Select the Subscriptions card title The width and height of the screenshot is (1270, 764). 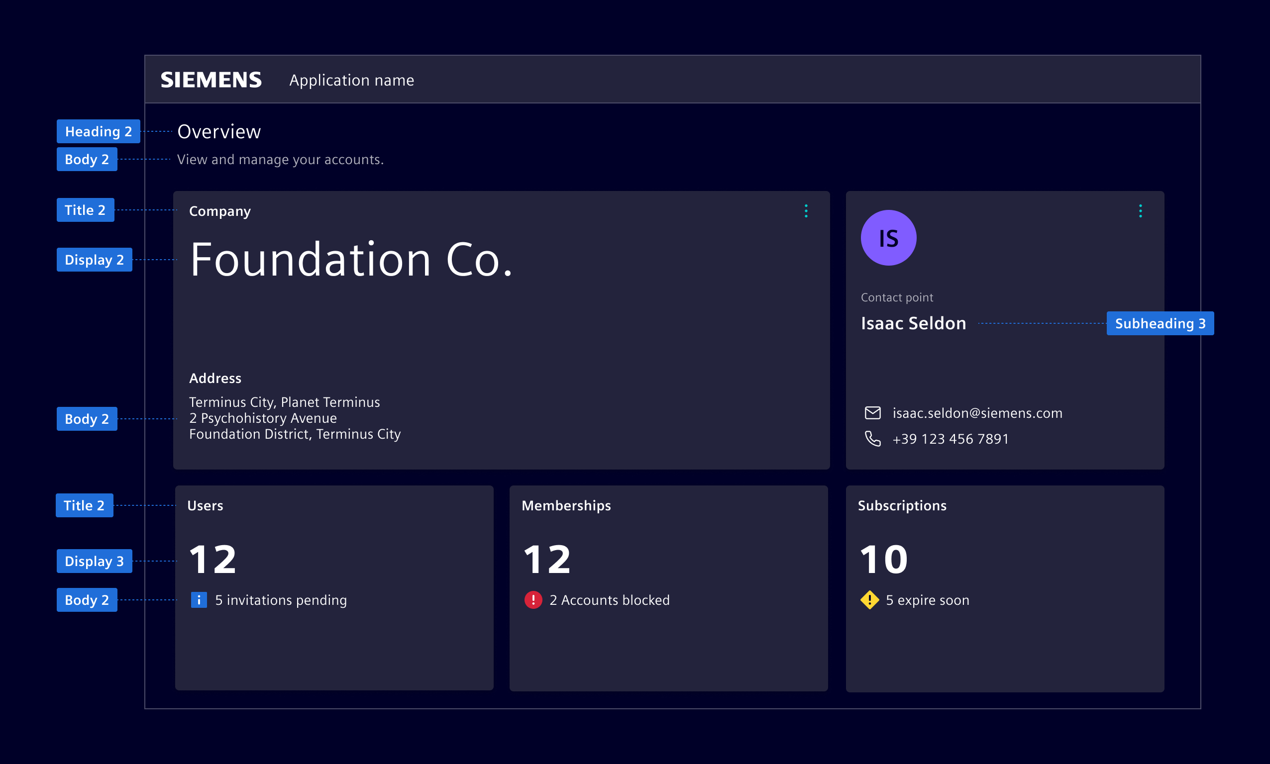(x=902, y=505)
